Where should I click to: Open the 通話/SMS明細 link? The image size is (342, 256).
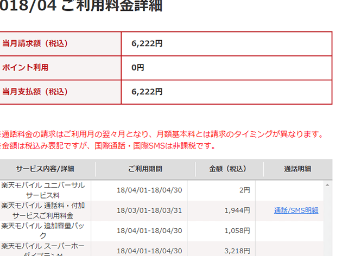tap(296, 210)
